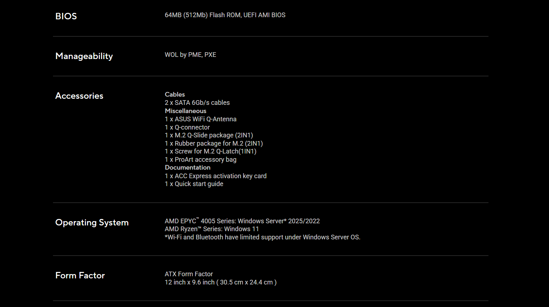Click the ACC Express activation key card line

coord(216,176)
